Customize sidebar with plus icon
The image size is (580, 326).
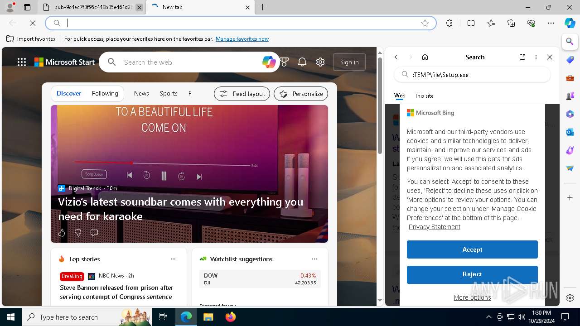tap(570, 197)
